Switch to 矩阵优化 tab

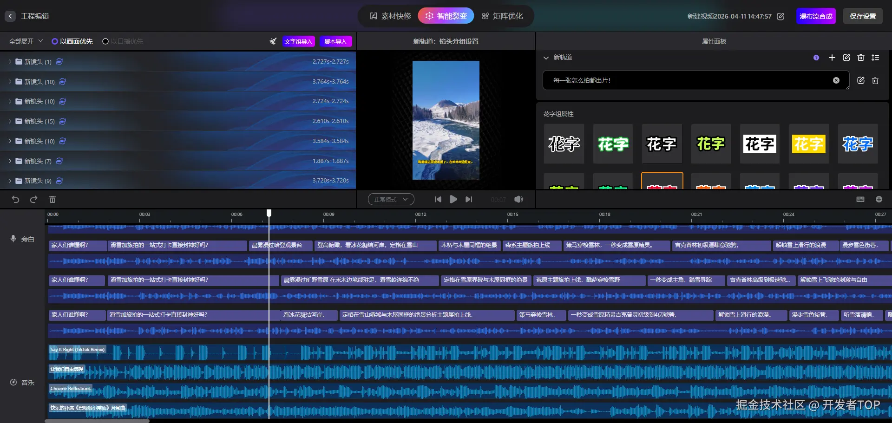click(x=503, y=16)
